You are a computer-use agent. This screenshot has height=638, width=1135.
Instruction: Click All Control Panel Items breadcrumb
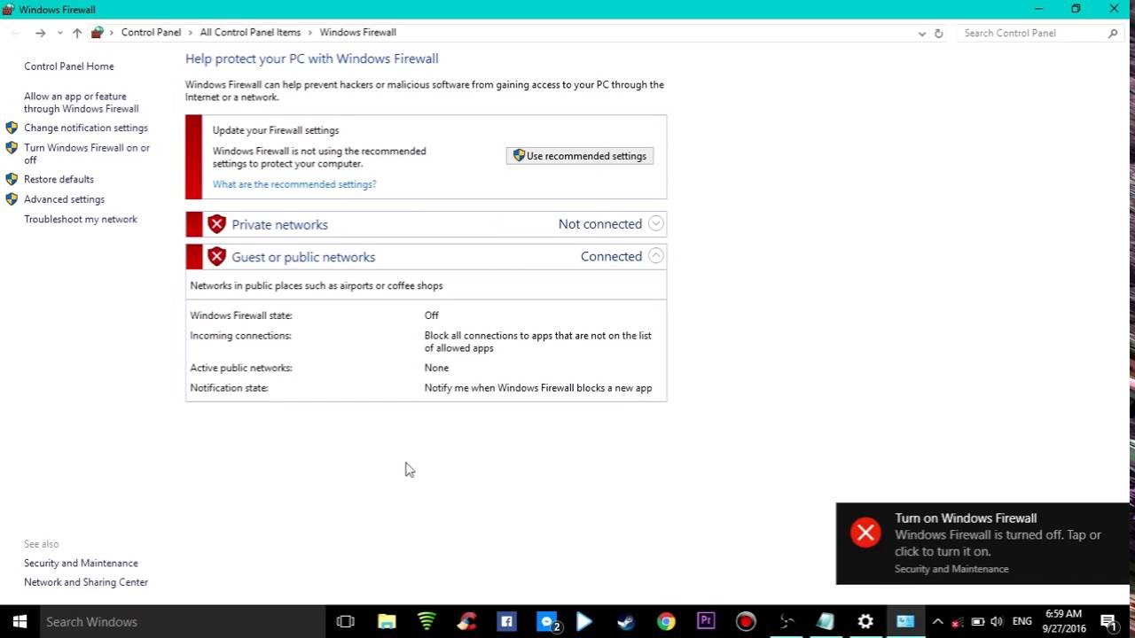pos(250,33)
